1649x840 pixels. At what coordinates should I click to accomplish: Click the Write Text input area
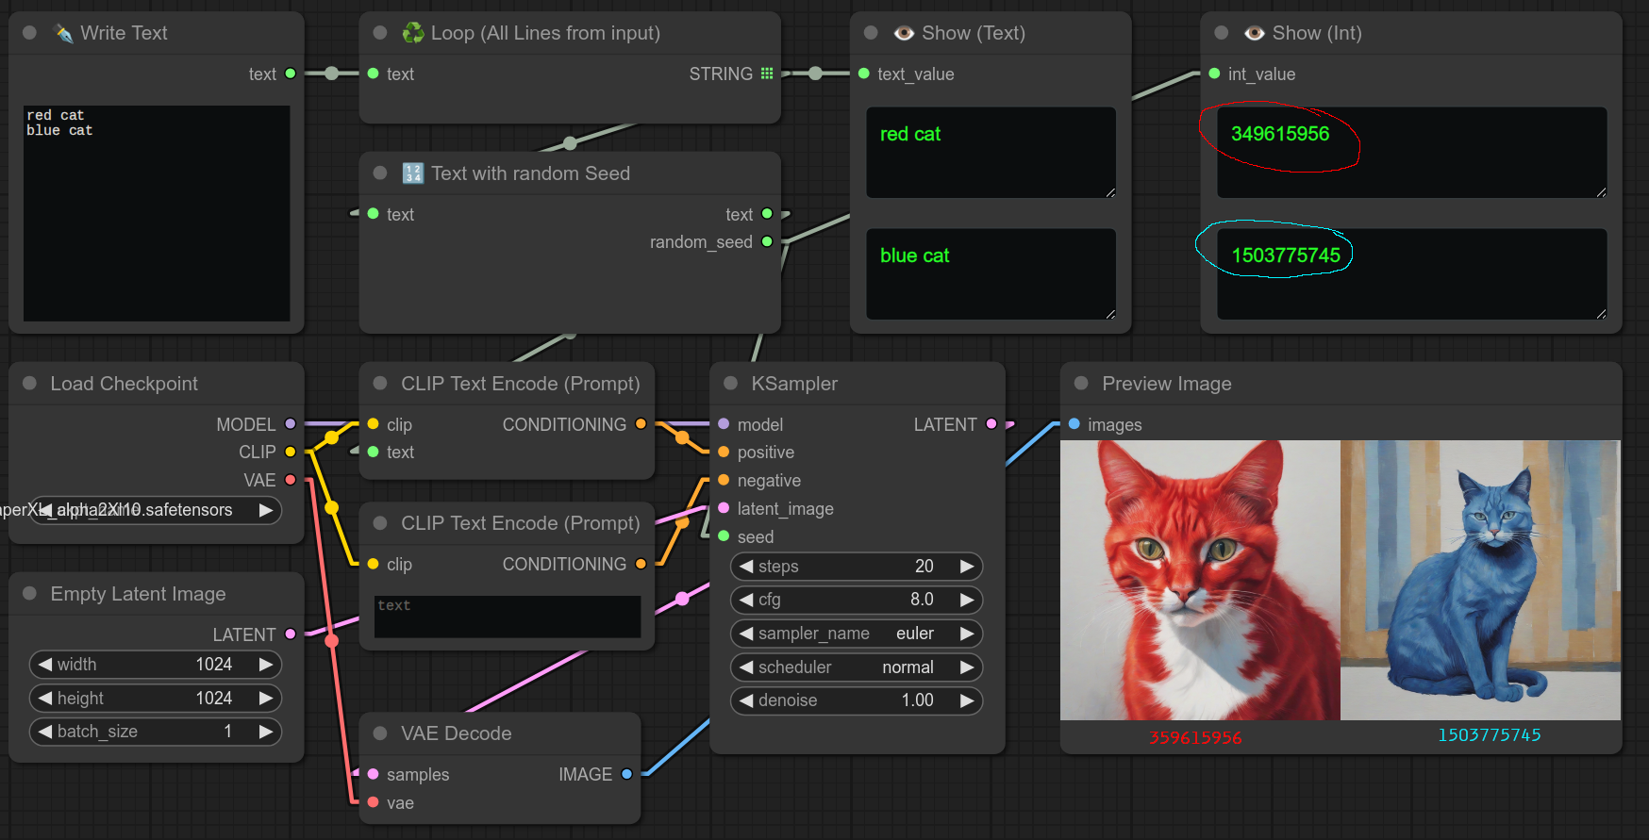click(x=157, y=213)
